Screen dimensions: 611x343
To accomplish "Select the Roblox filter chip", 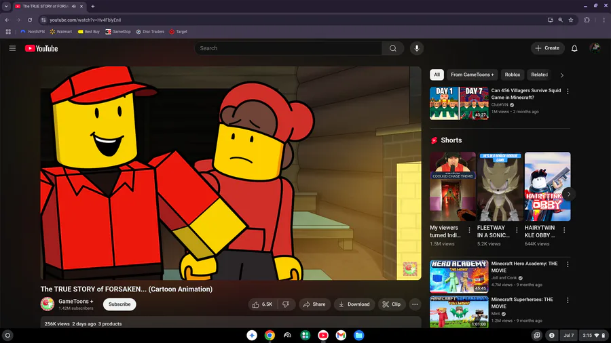I will (x=513, y=75).
